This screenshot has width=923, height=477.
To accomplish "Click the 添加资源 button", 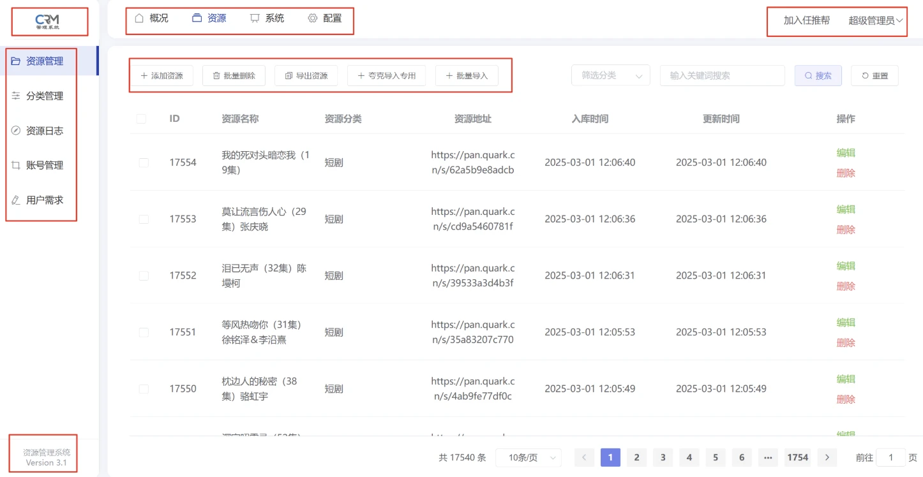I will pos(161,75).
